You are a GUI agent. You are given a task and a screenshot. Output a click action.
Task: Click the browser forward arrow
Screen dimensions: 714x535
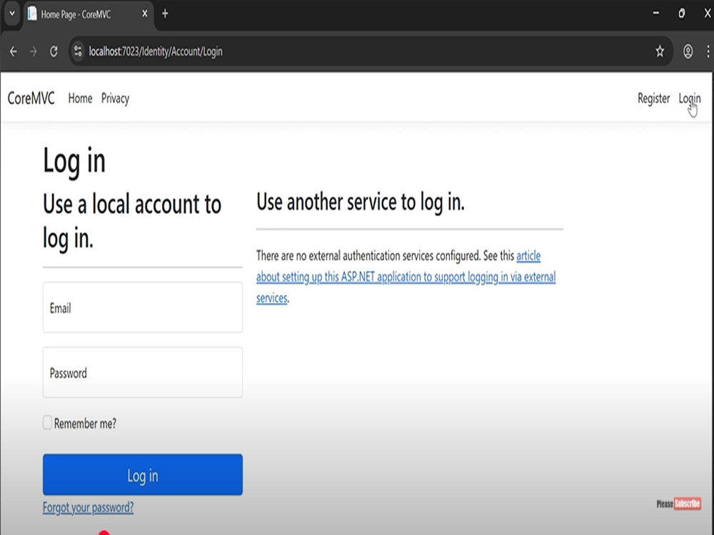(34, 51)
